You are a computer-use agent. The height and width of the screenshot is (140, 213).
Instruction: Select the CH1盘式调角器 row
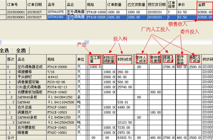(x=106, y=87)
